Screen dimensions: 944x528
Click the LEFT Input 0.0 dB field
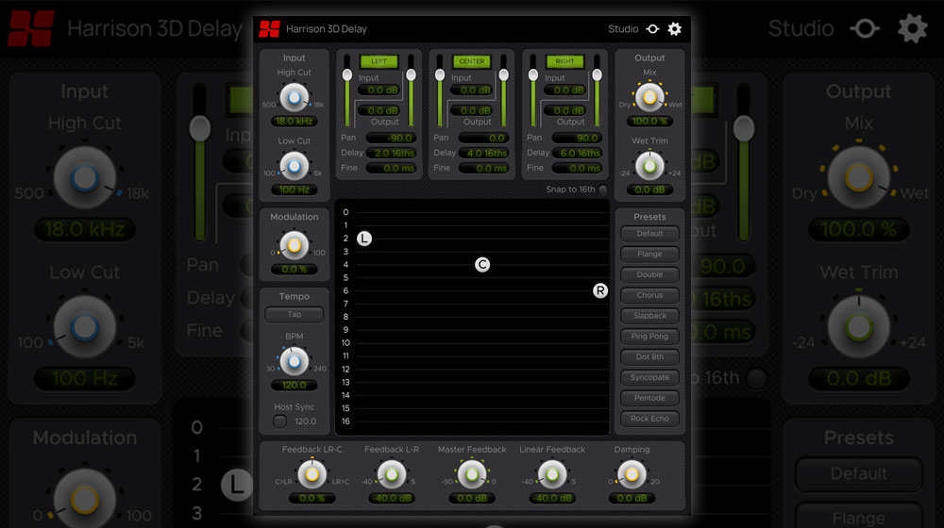(380, 91)
